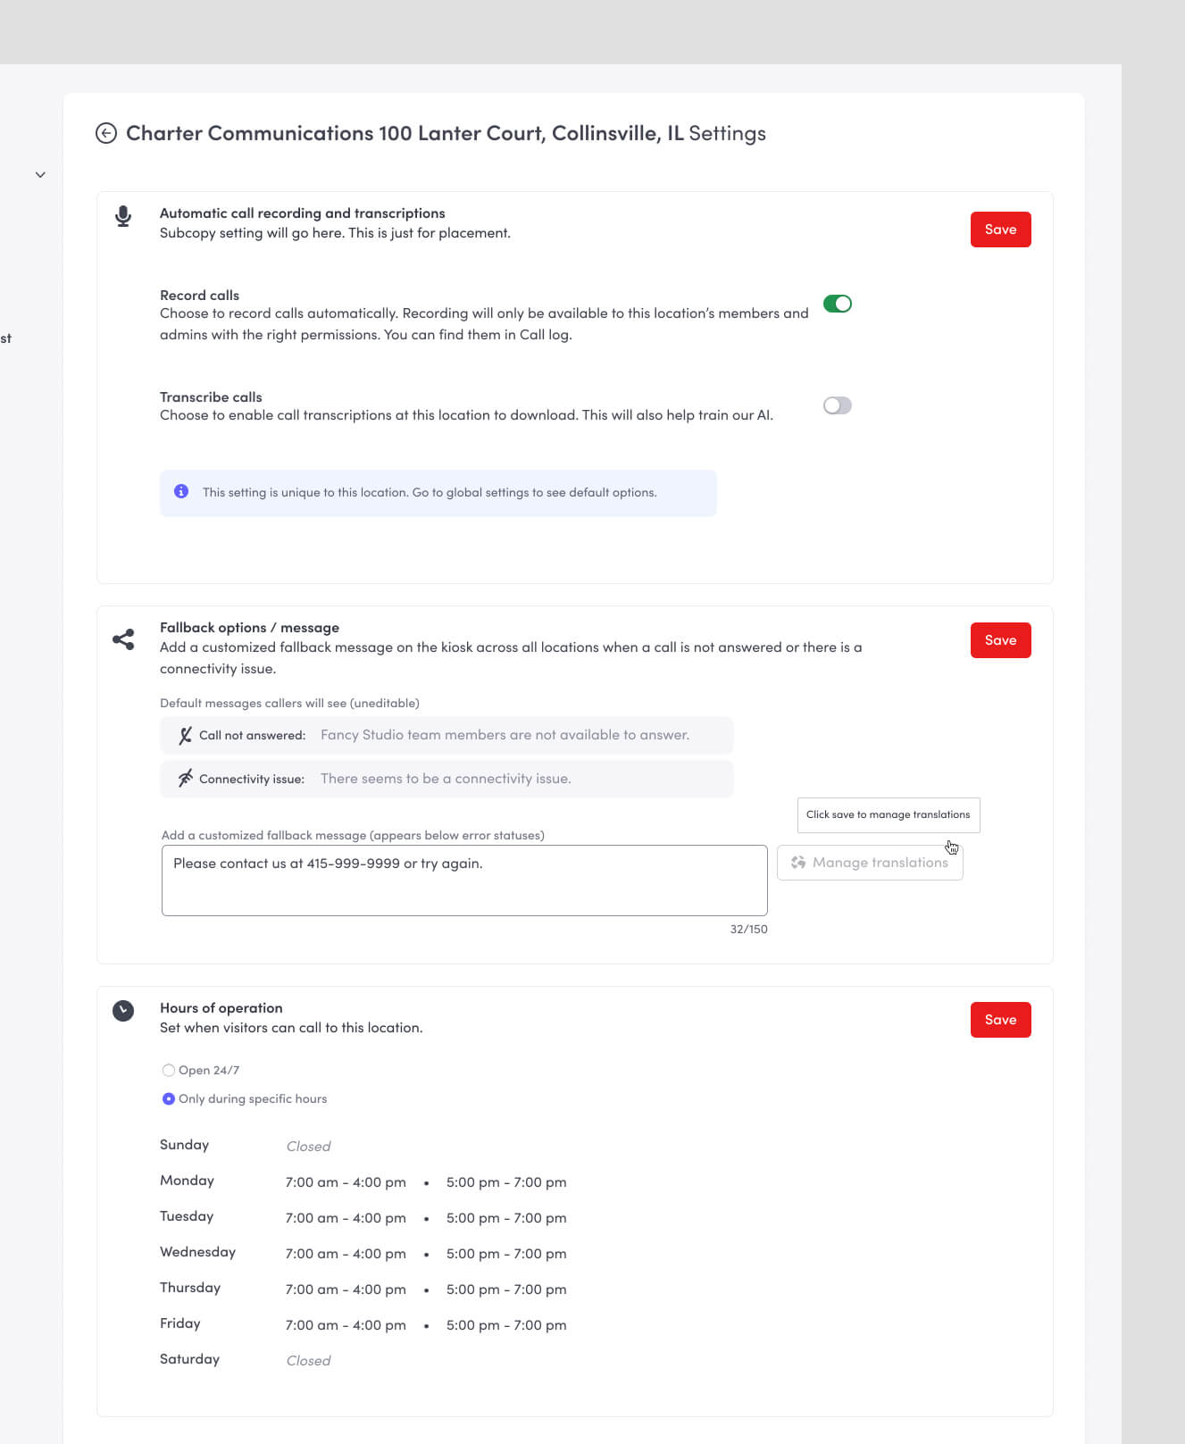Click into the customized fallback message box
The width and height of the screenshot is (1185, 1444).
464,881
